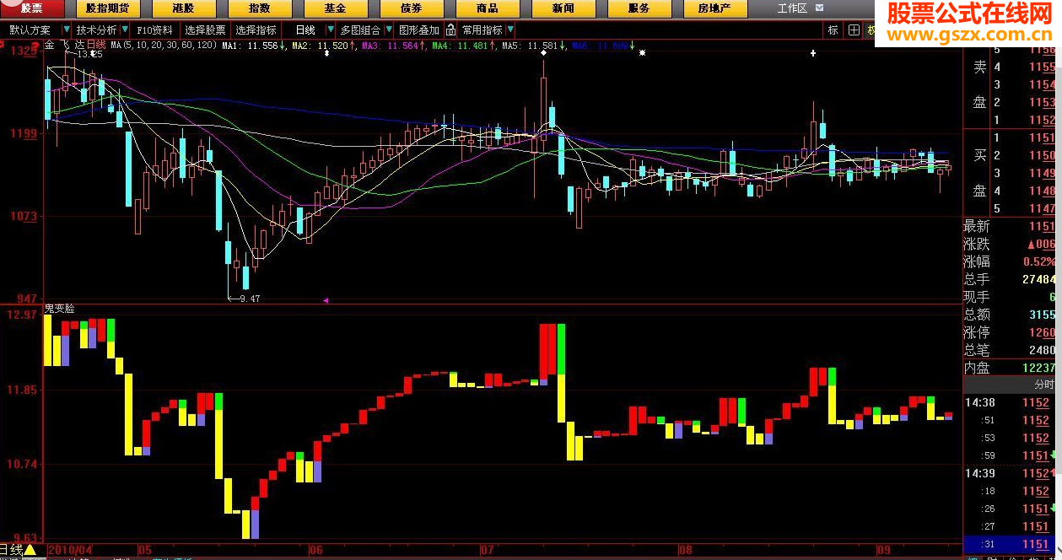Click the 10.74 indicator axis label
Viewport: 1062px width, 560px height.
21,464
